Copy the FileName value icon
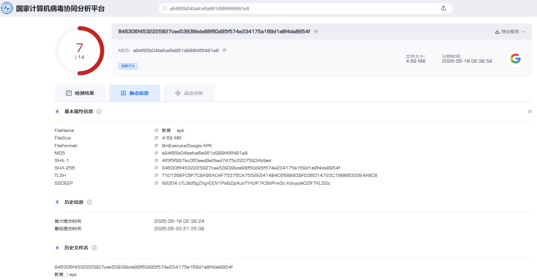 pos(156,131)
